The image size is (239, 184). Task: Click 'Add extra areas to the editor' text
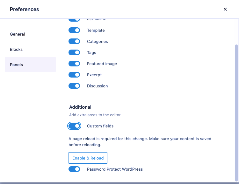click(95, 115)
